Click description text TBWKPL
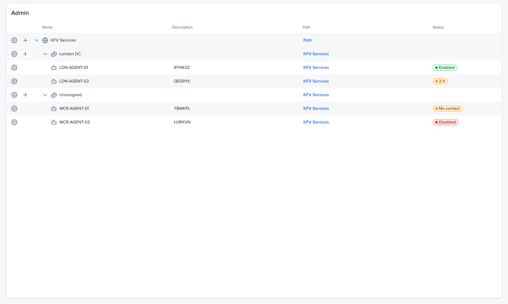The width and height of the screenshot is (508, 304). point(182,109)
